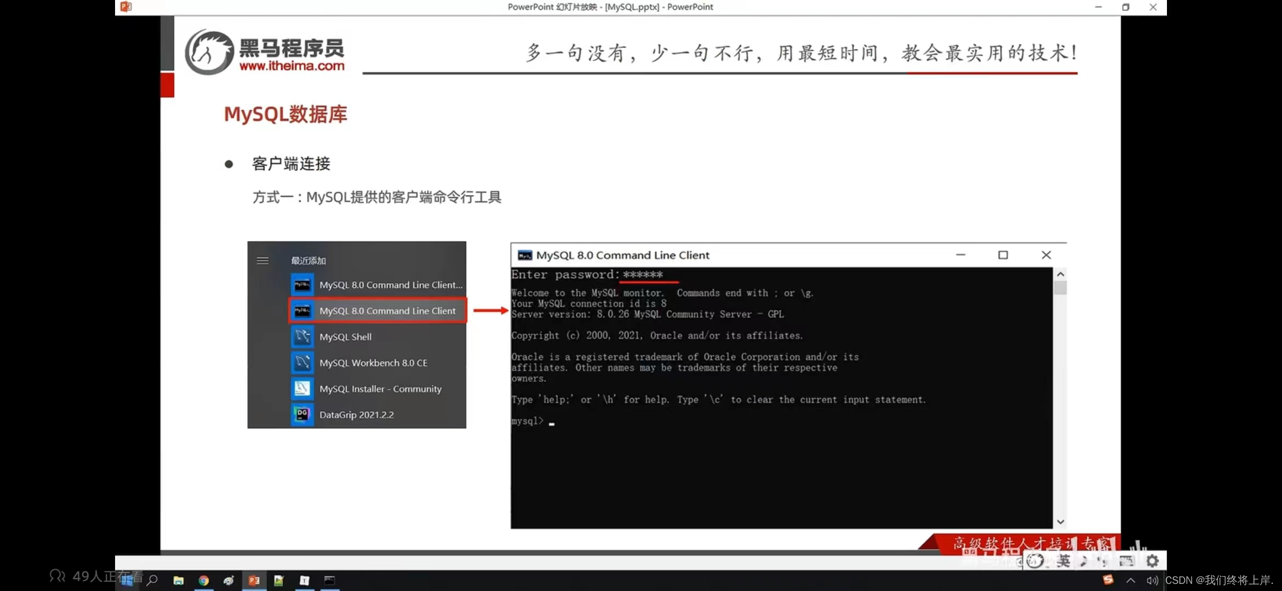Click the IME soft keyboard icon

[1126, 561]
